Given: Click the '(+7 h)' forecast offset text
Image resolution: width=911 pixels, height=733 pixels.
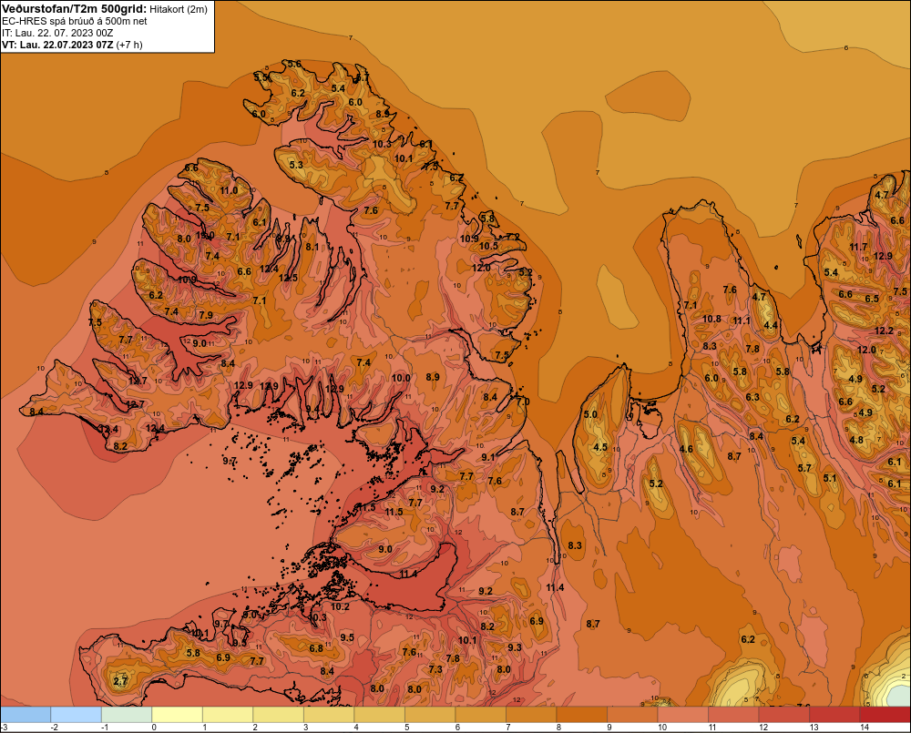Looking at the screenshot, I should [x=129, y=45].
